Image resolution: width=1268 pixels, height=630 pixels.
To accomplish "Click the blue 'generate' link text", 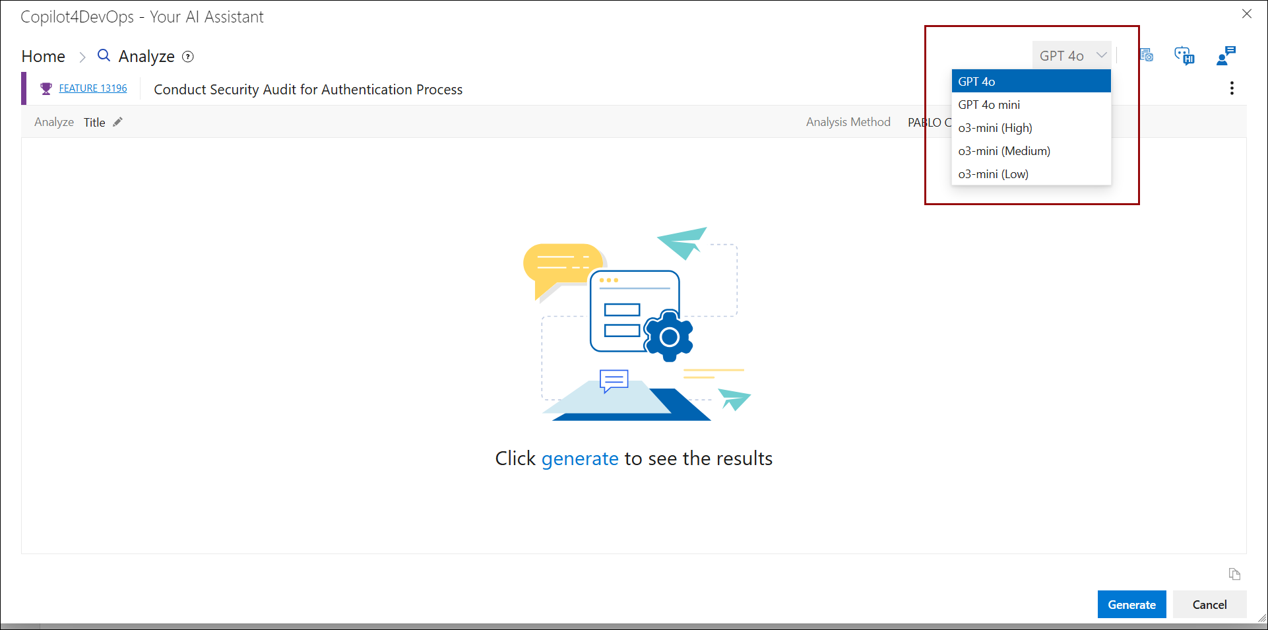I will pos(580,458).
